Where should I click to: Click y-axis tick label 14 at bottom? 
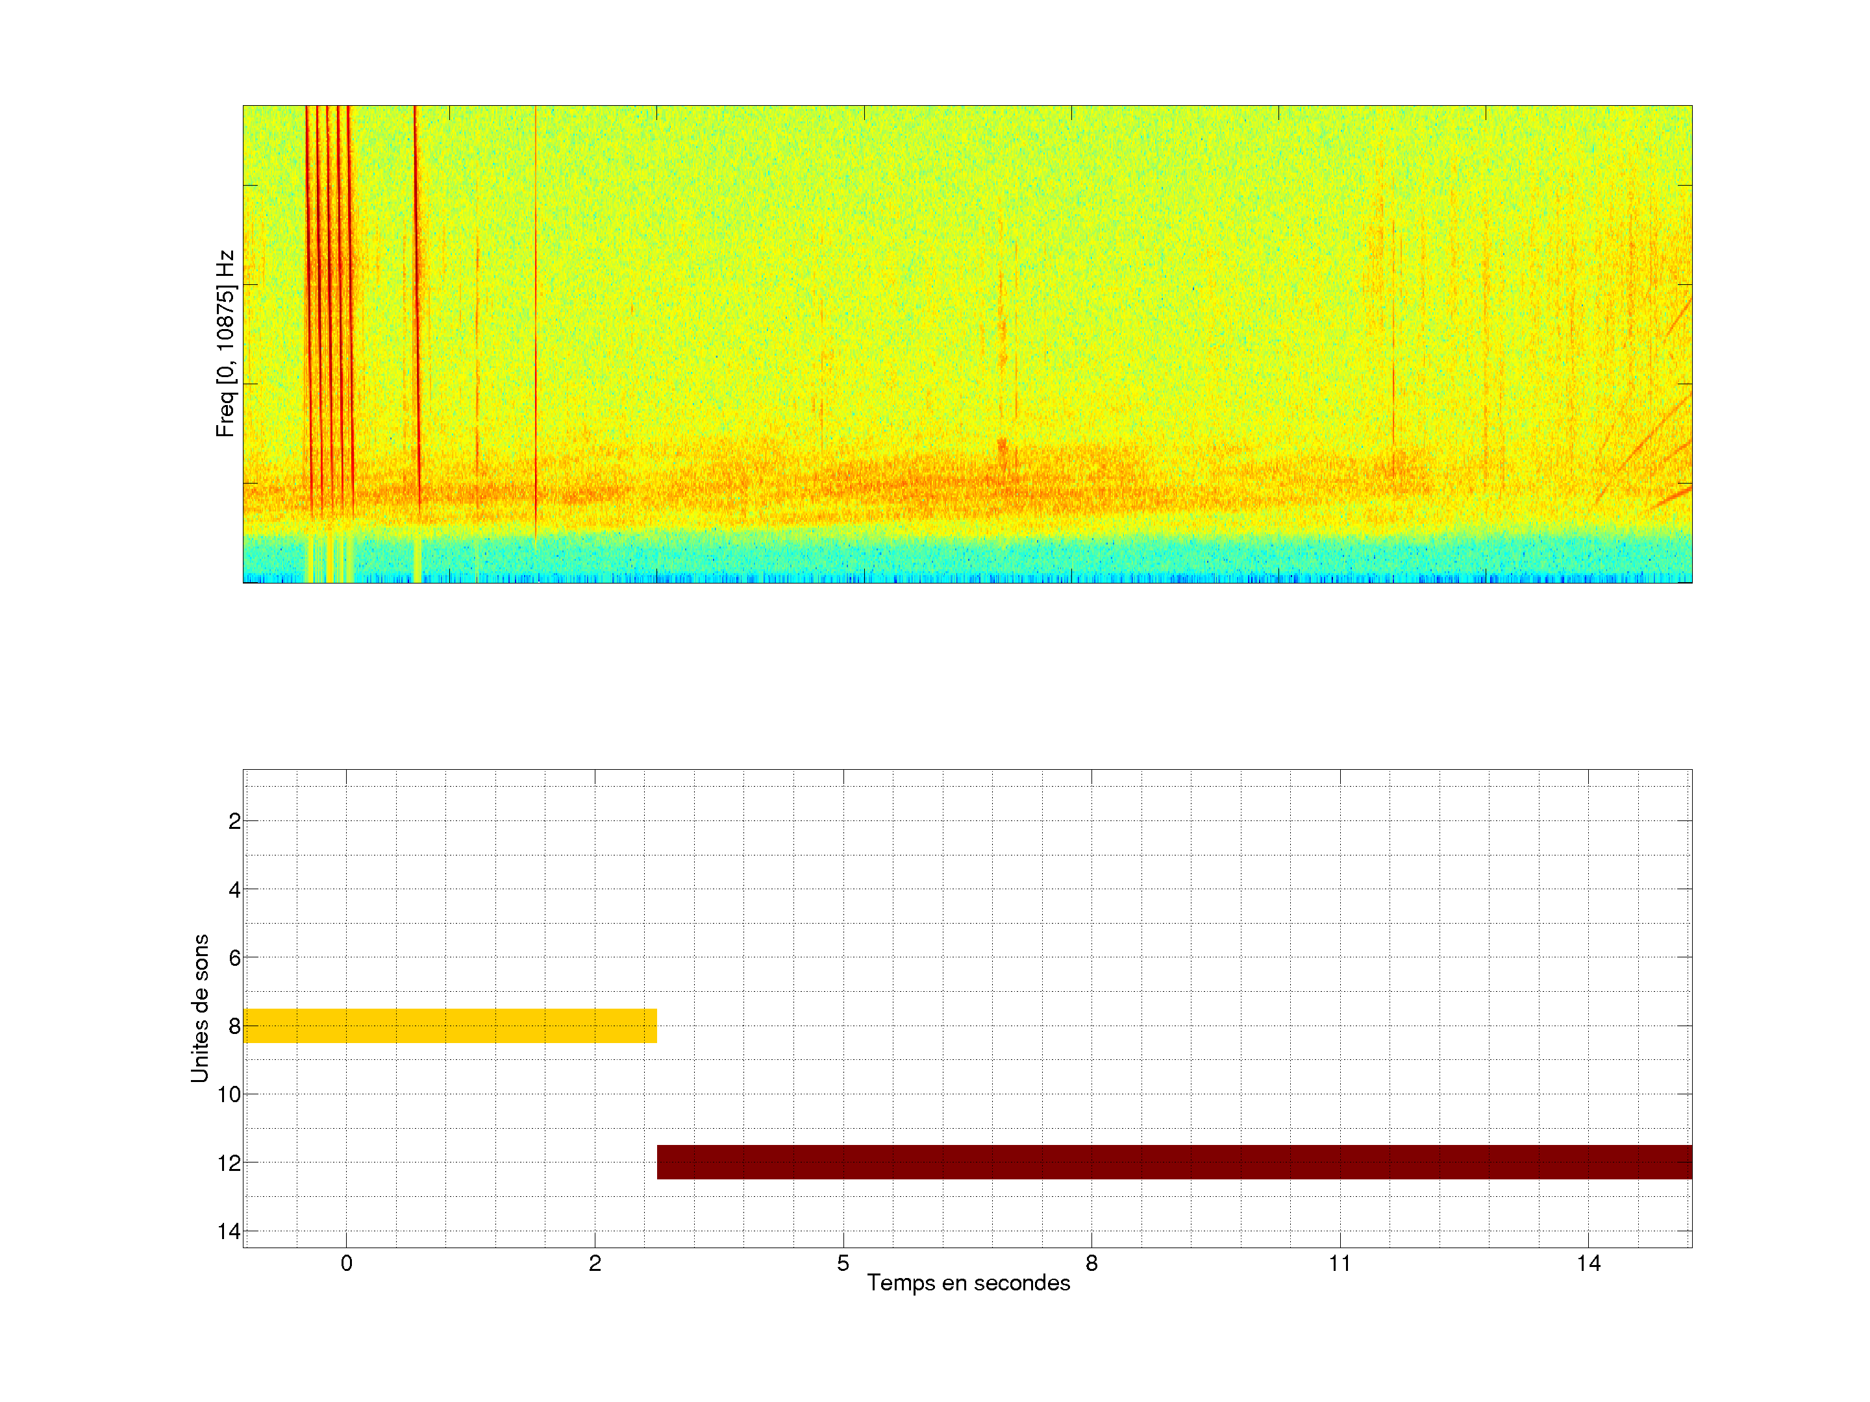point(229,1231)
